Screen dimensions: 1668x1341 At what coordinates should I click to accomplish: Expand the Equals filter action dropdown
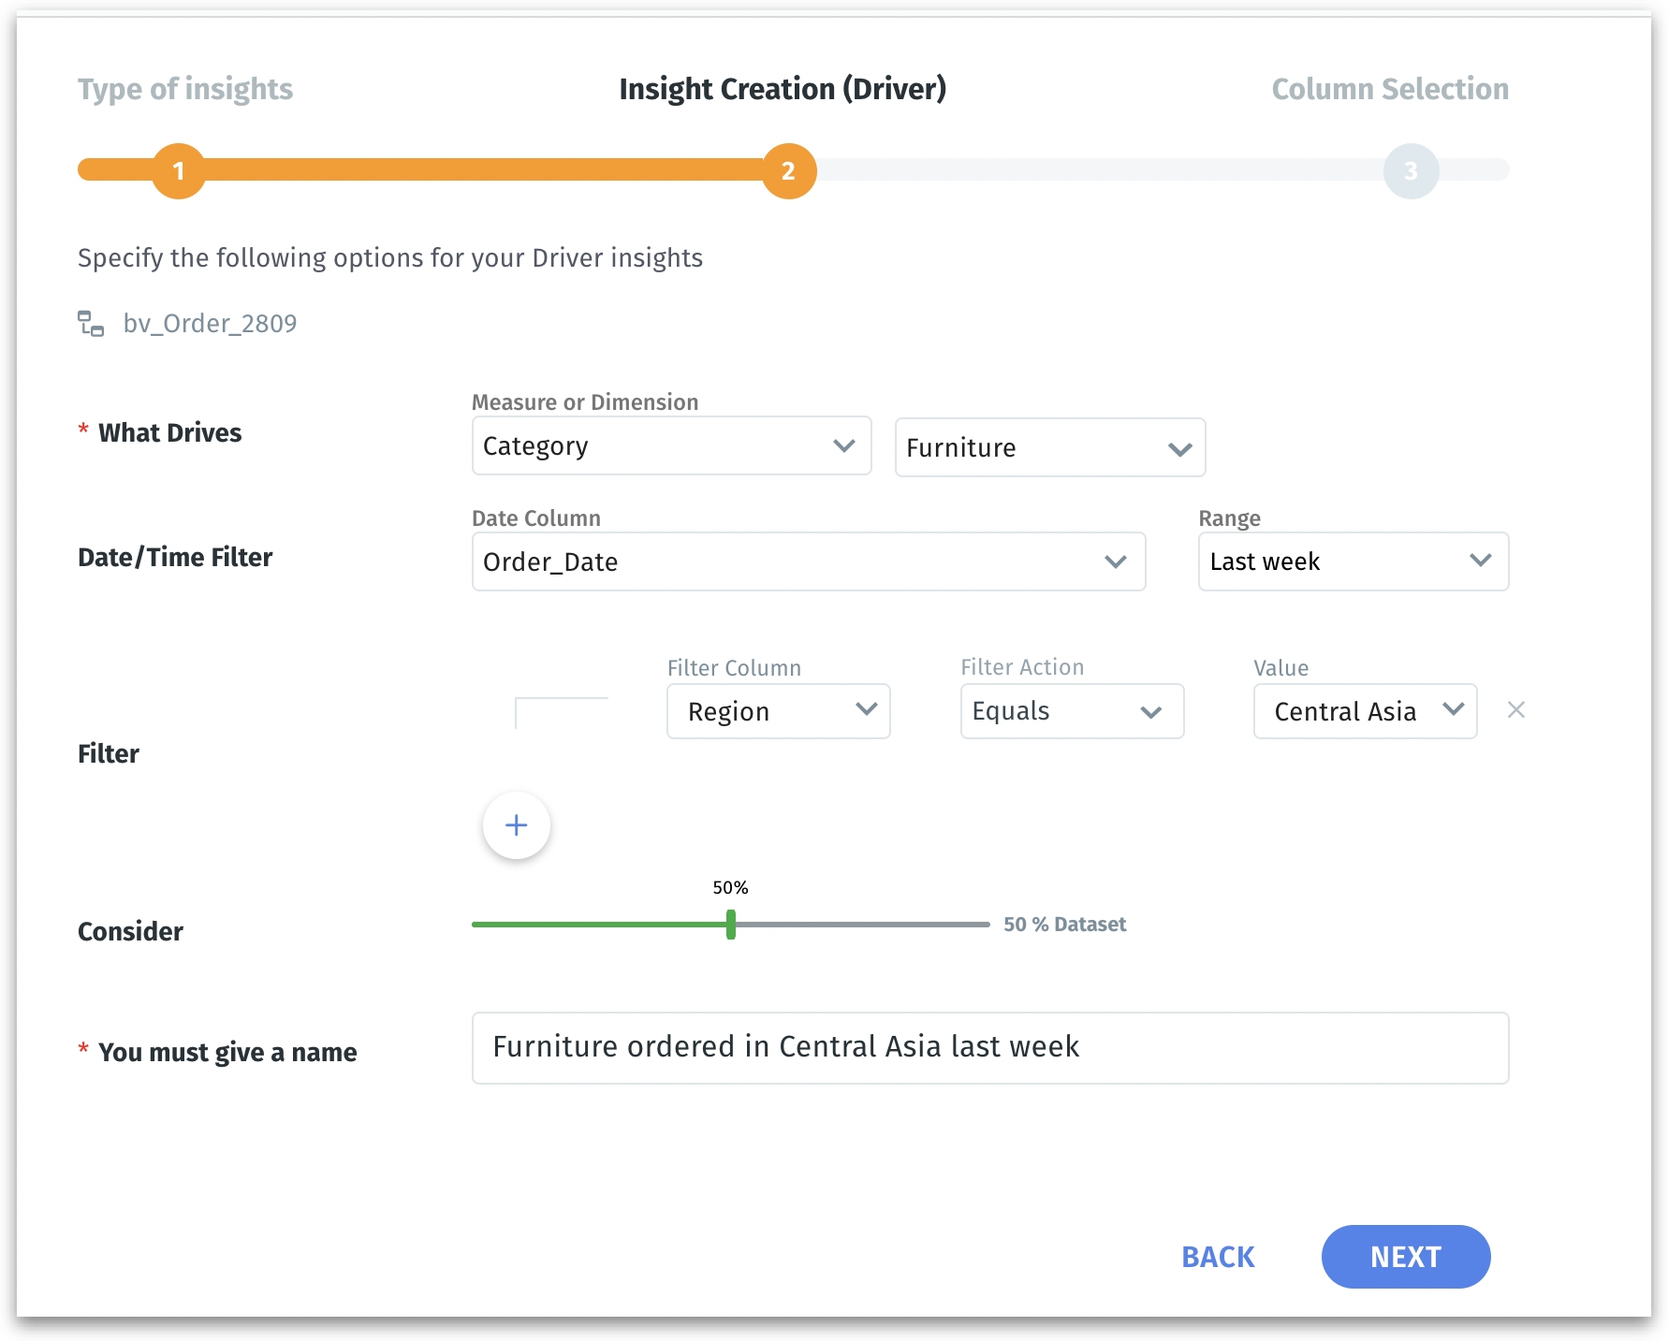click(1072, 712)
